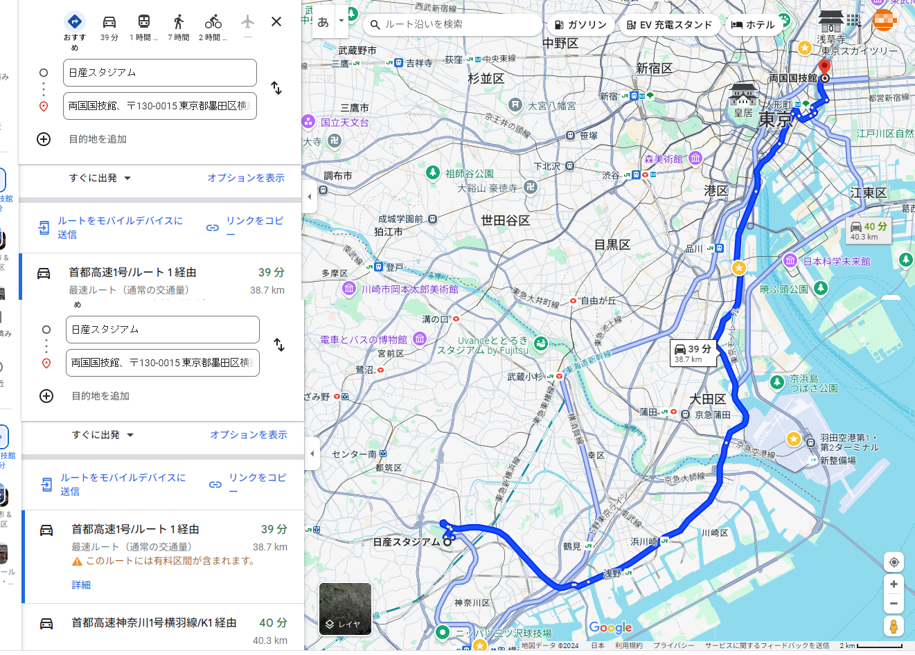This screenshot has width=915, height=655.
Task: Click the Street View pegman icon
Action: (x=894, y=626)
